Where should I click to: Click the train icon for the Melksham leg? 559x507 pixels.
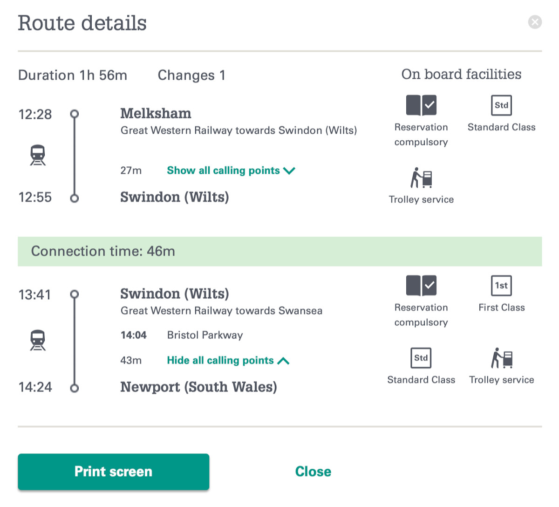(38, 155)
